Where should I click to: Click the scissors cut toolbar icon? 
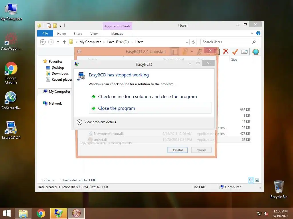[x=199, y=52]
